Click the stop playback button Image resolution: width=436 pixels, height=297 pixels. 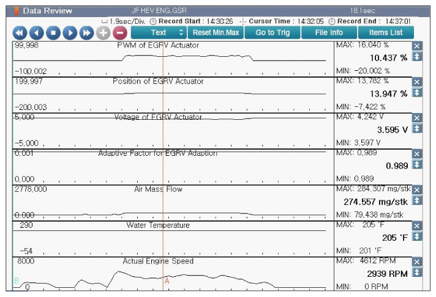[x=53, y=32]
